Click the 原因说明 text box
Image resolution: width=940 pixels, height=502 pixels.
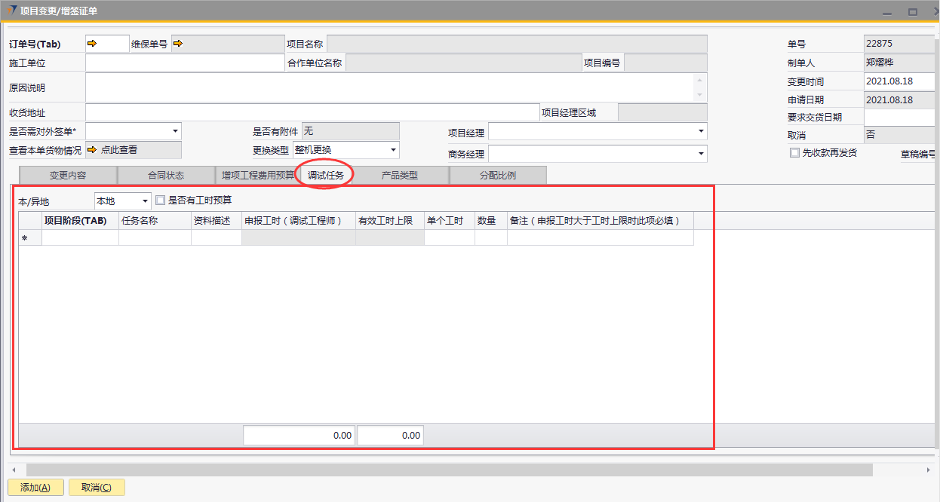pos(389,87)
